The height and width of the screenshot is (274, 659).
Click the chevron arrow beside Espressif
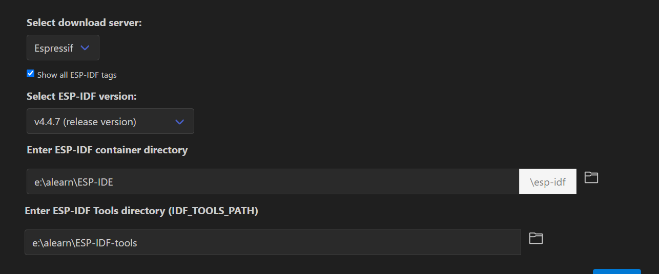(86, 48)
